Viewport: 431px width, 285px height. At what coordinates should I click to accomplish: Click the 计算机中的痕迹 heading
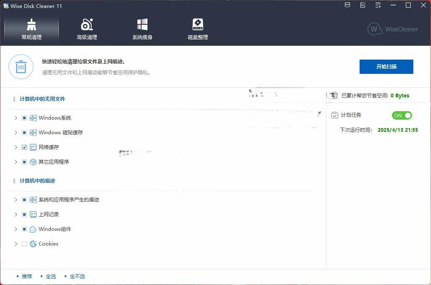37,180
